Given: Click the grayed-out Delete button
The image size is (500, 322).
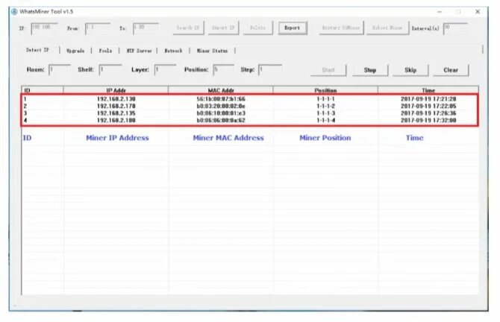Looking at the screenshot, I should pos(257,28).
